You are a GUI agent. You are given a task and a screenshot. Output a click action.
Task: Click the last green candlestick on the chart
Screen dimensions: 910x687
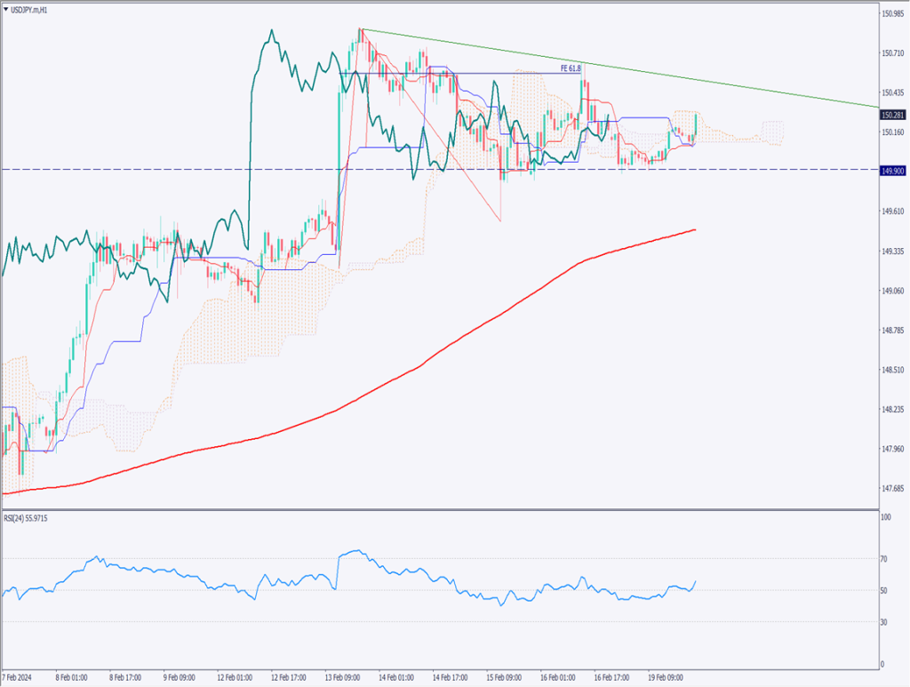(x=695, y=127)
